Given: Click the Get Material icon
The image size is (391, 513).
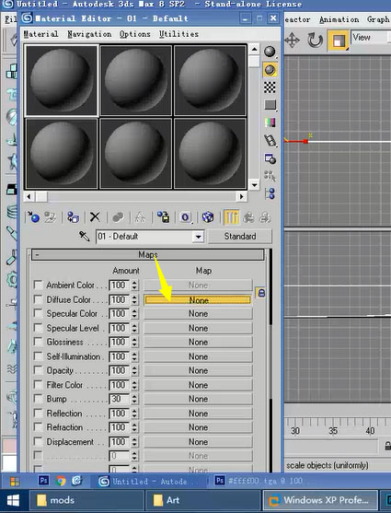Looking at the screenshot, I should [33, 217].
